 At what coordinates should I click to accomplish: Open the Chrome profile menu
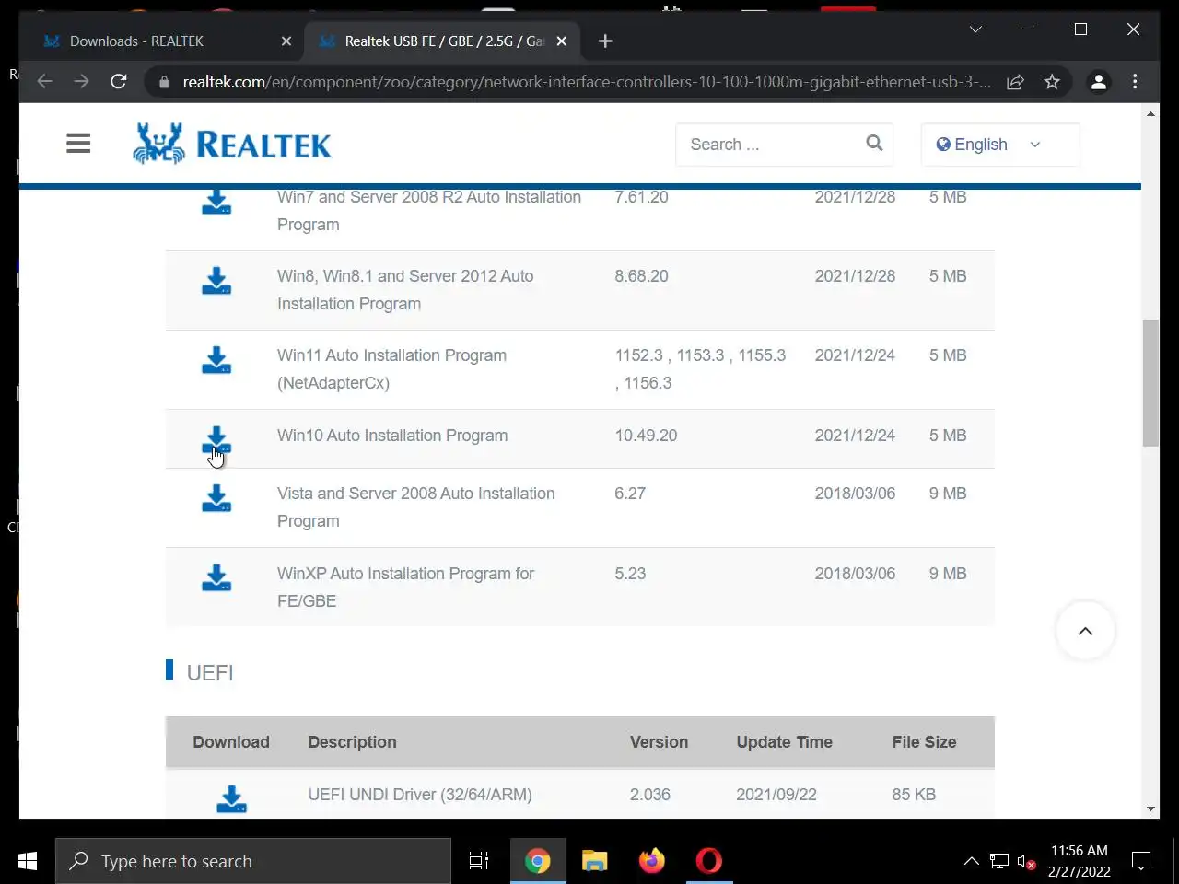point(1098,82)
